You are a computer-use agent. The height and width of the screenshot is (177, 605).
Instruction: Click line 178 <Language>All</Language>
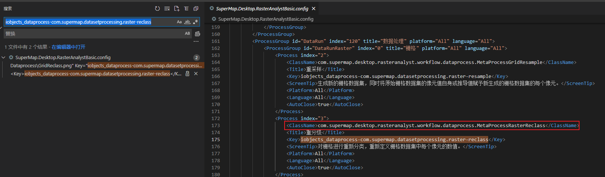pos(320,160)
